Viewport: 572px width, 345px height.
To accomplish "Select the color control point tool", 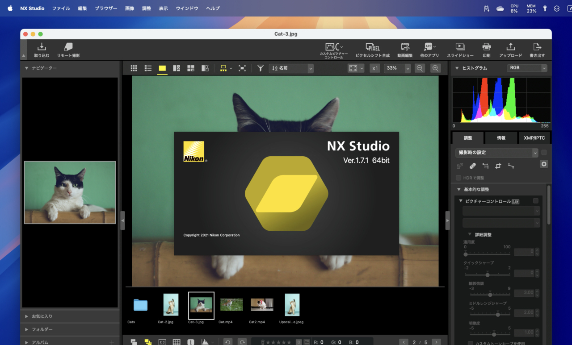I will pyautogui.click(x=485, y=166).
